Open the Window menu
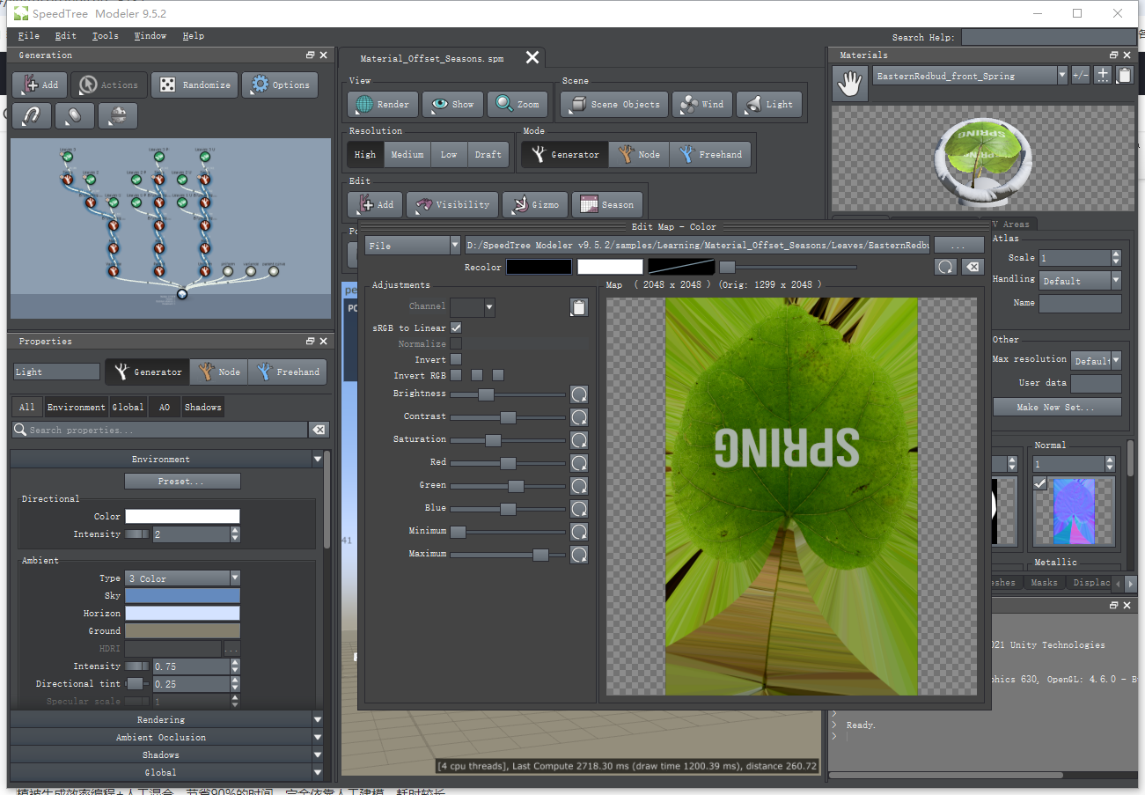 (x=150, y=36)
